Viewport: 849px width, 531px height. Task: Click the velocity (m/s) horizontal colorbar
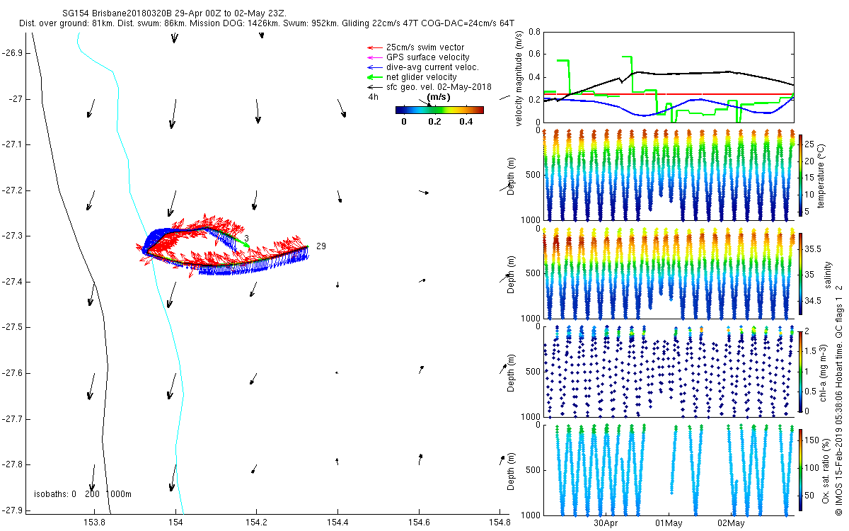(x=439, y=110)
